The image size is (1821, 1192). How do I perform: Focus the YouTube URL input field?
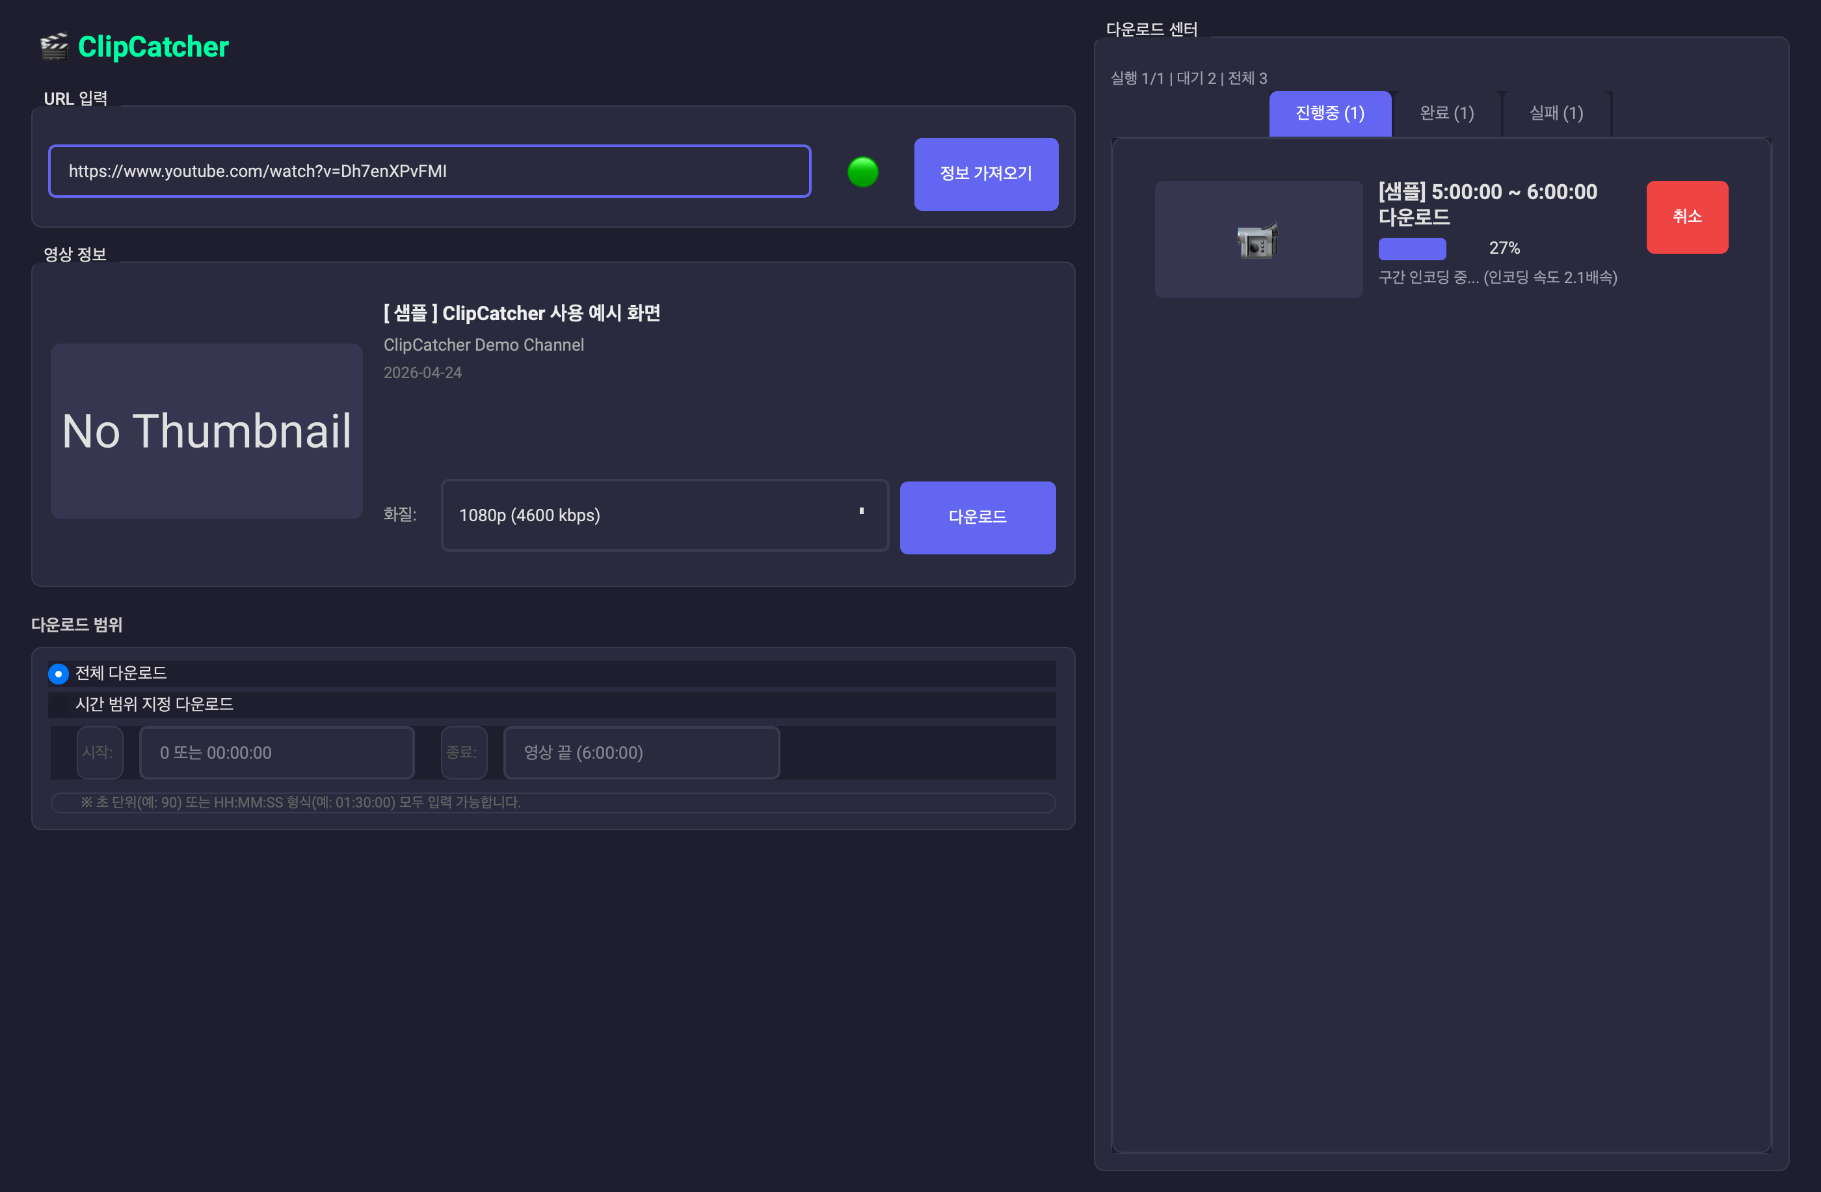(429, 170)
